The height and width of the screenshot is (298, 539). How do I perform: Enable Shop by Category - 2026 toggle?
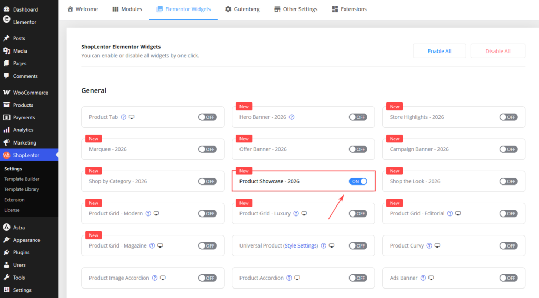(x=207, y=181)
